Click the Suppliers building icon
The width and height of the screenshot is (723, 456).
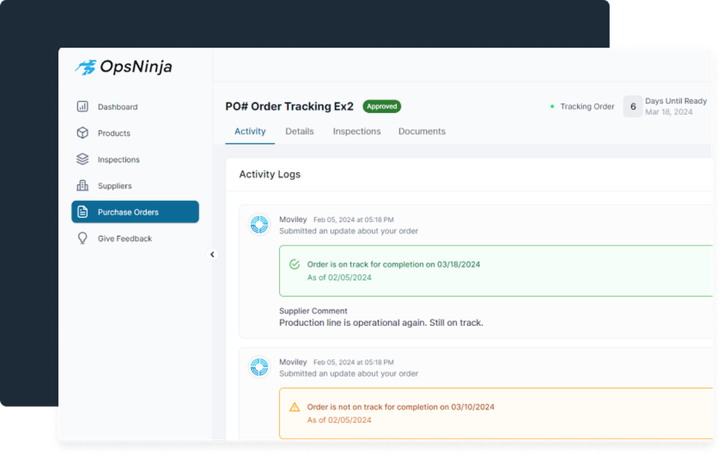[x=82, y=185]
